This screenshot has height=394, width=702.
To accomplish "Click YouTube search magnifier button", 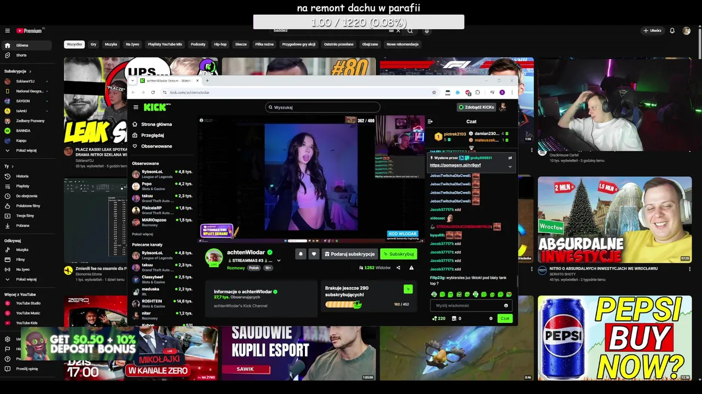I will tap(410, 31).
